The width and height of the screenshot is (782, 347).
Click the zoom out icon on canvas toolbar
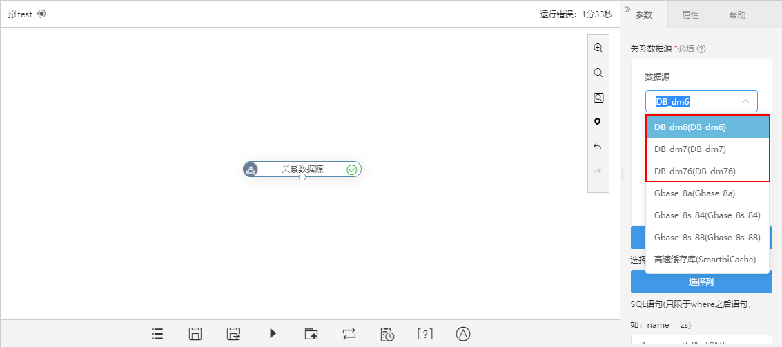[598, 72]
